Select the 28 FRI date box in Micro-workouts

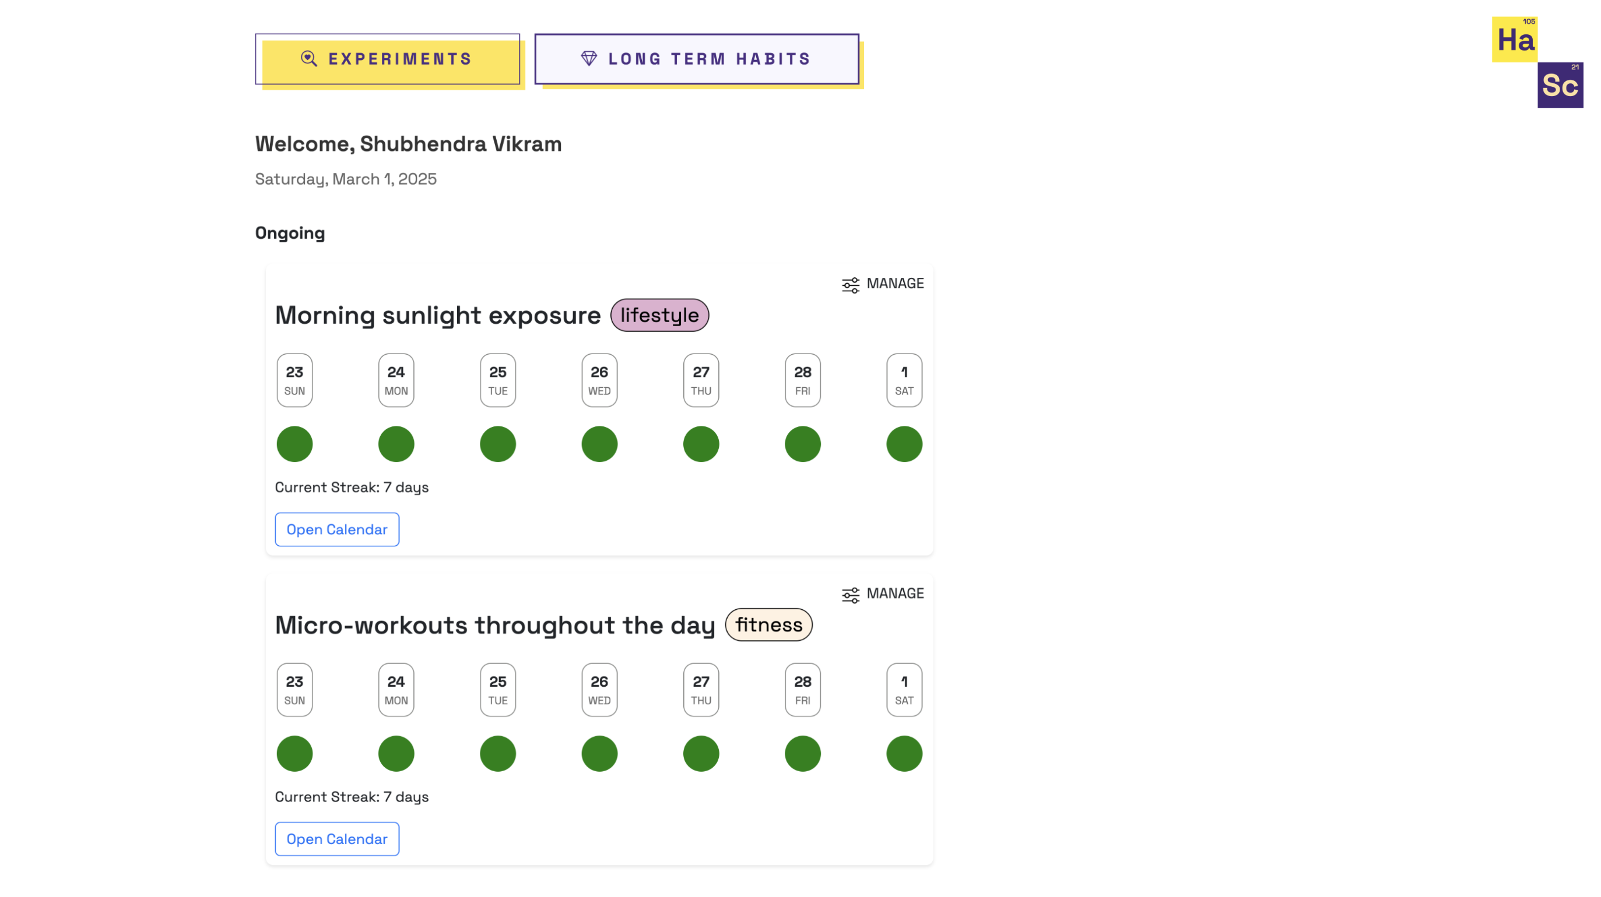coord(802,689)
